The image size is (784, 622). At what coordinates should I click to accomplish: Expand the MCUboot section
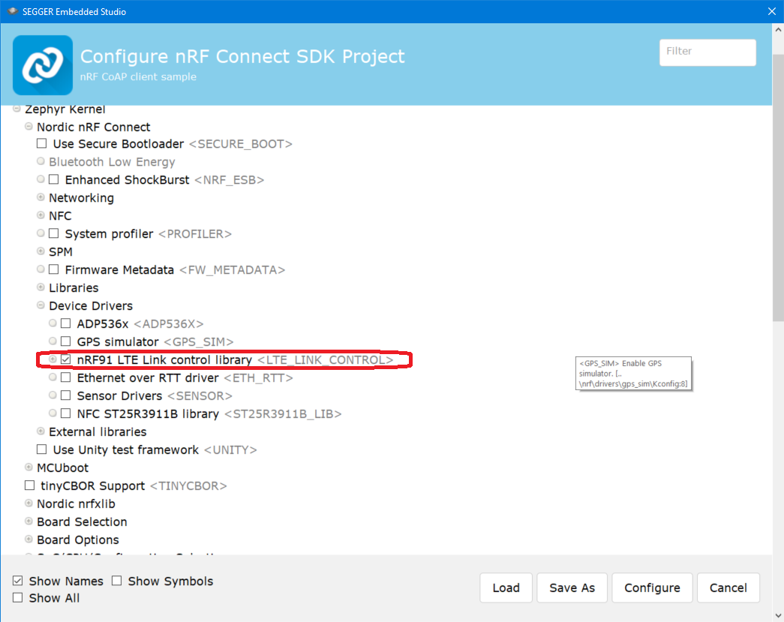pos(29,467)
